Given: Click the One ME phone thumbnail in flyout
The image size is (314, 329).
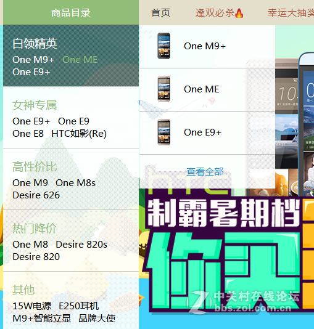Looking at the screenshot, I should pos(164,89).
